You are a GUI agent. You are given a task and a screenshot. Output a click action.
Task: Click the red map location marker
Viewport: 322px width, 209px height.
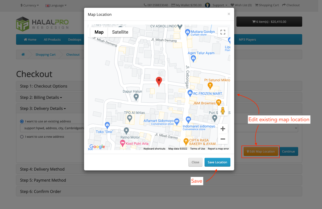(x=159, y=81)
